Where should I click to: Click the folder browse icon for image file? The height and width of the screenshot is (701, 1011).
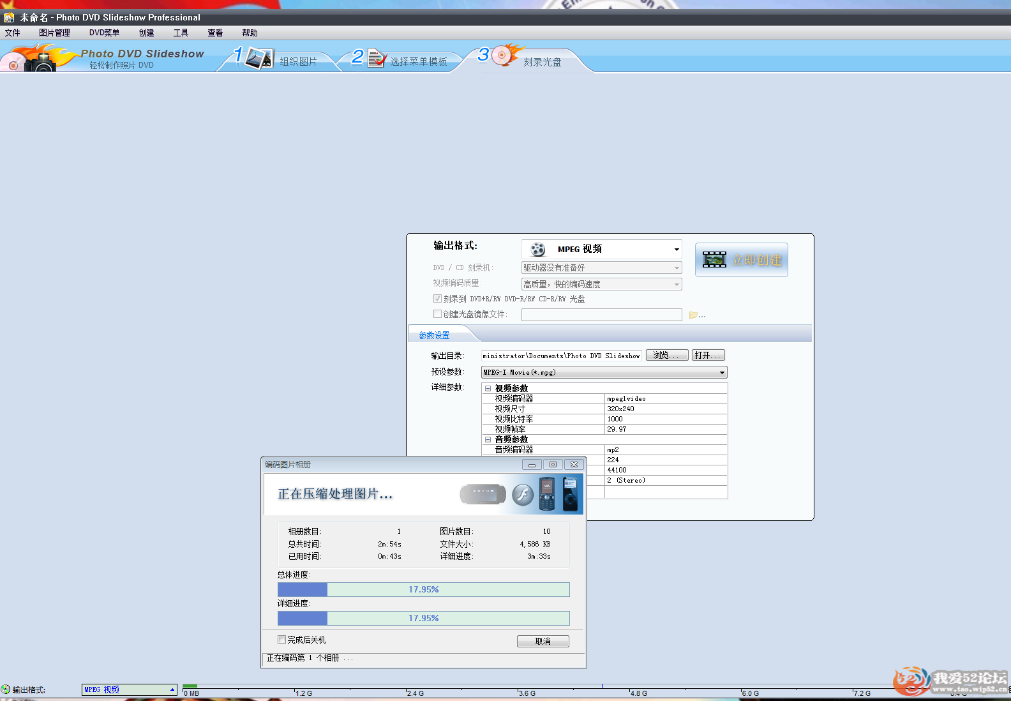click(697, 315)
